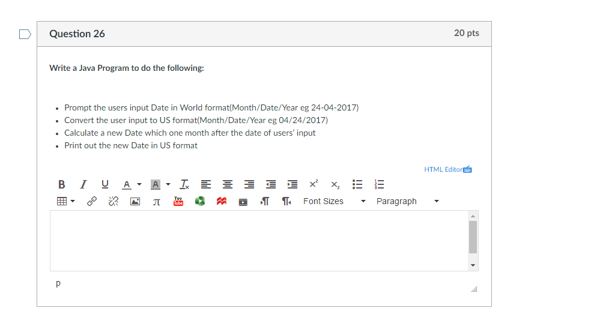Click 'Write a Java Program to do the following:'

[x=127, y=68]
